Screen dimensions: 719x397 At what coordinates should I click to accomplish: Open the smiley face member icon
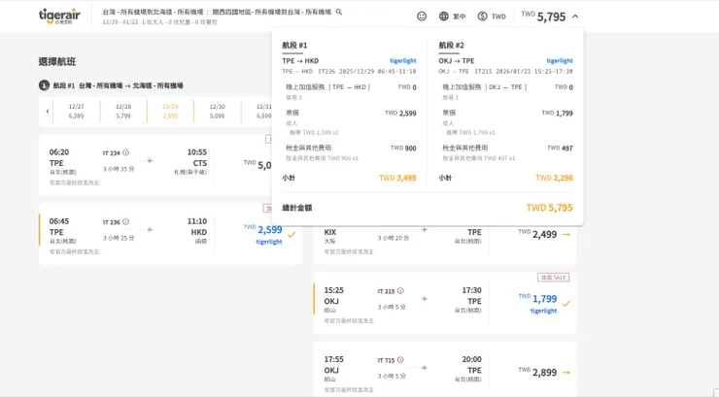(422, 17)
